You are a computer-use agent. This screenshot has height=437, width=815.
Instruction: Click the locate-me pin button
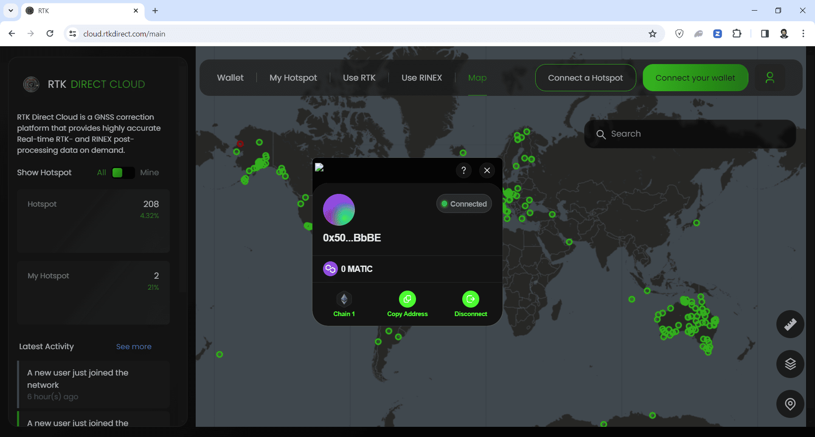790,404
